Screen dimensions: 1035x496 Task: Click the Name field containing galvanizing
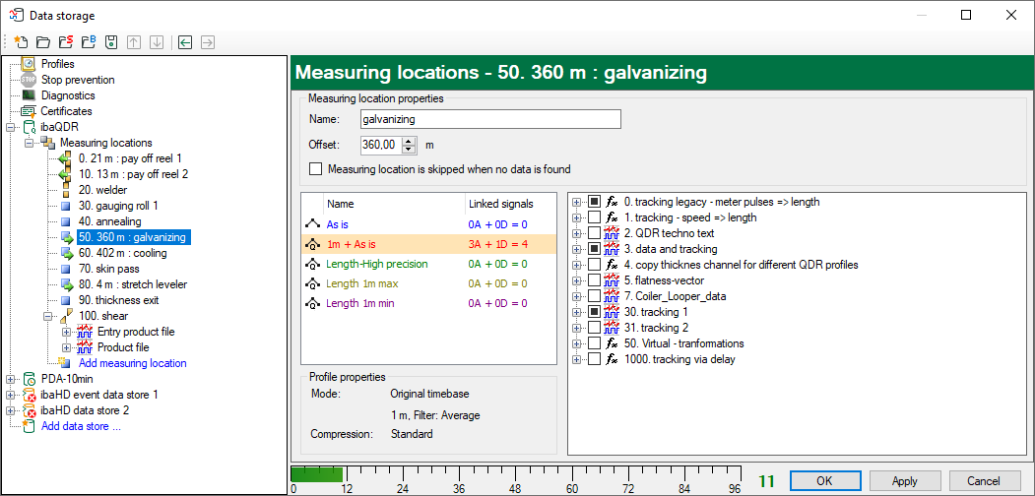point(491,119)
